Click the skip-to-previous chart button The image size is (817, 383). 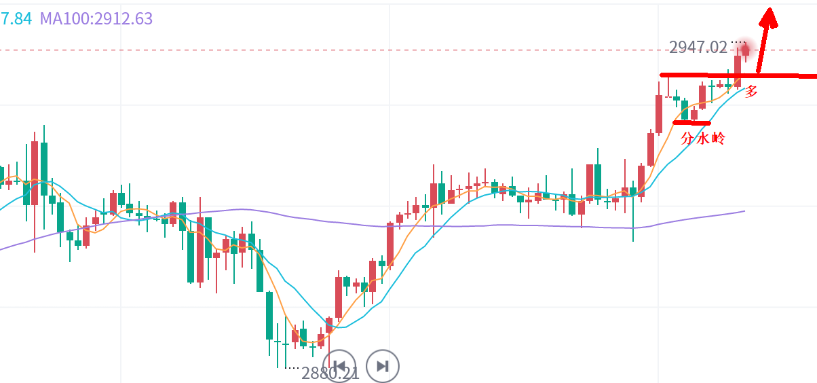(341, 366)
